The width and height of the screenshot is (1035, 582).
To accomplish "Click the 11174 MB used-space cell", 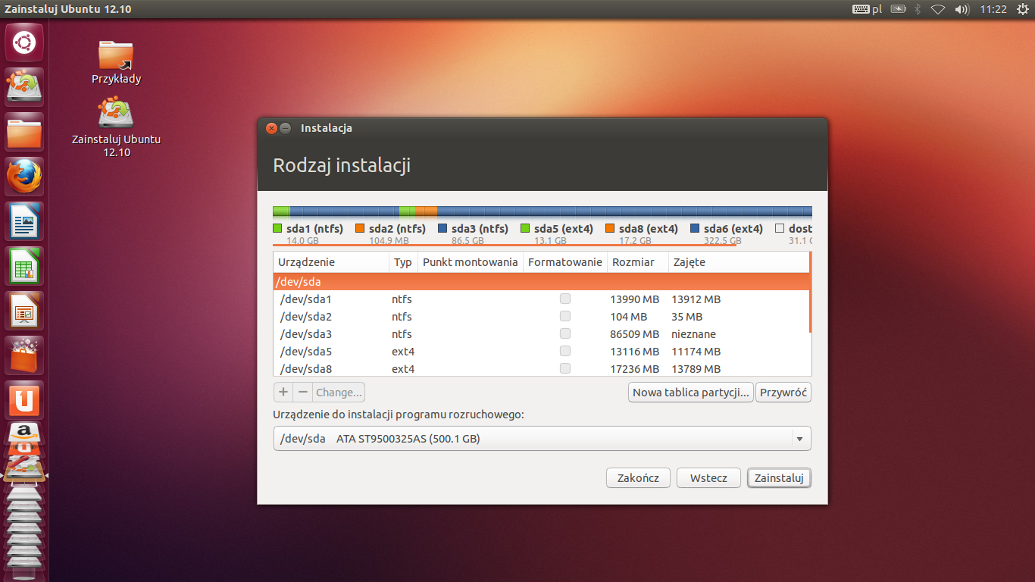I will (x=696, y=352).
